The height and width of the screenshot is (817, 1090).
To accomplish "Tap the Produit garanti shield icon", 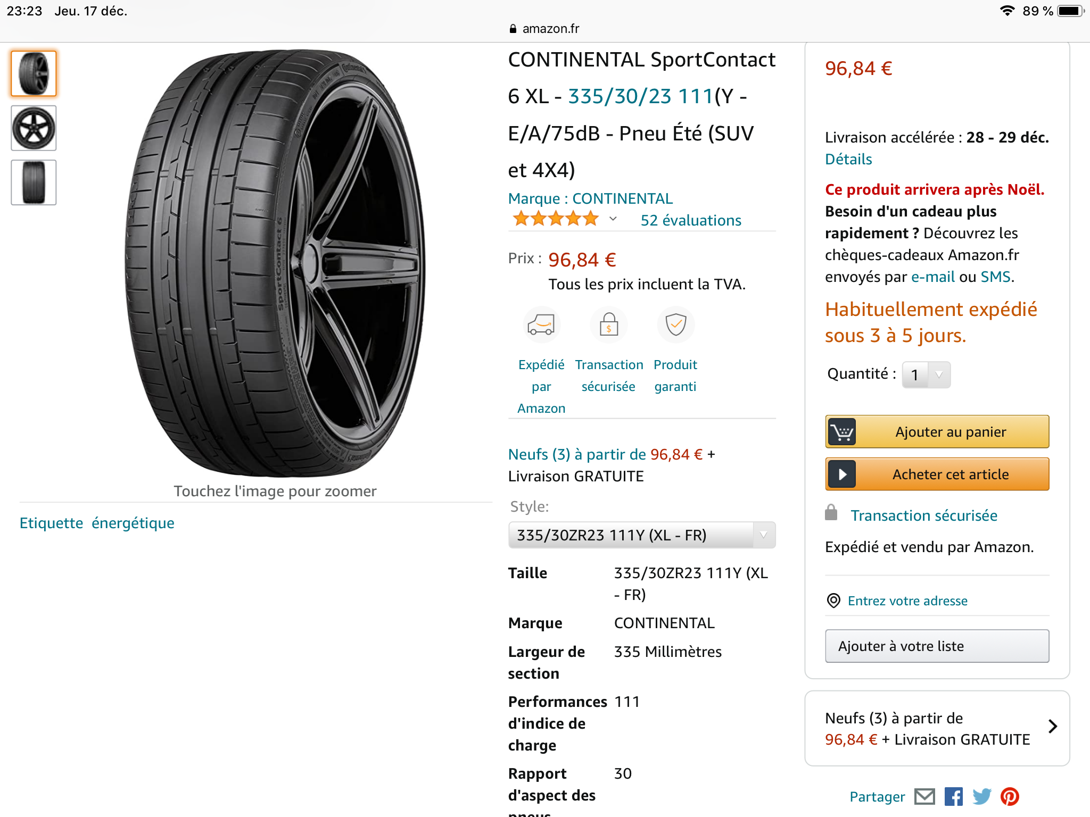I will (676, 324).
